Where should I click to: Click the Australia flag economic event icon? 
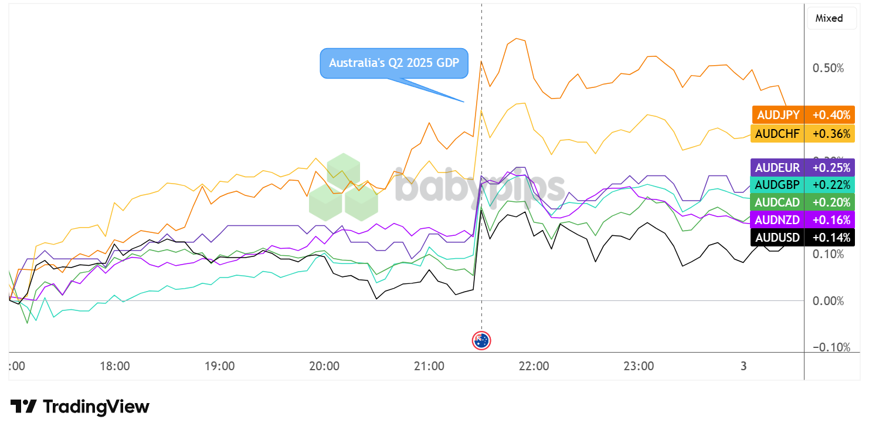481,340
